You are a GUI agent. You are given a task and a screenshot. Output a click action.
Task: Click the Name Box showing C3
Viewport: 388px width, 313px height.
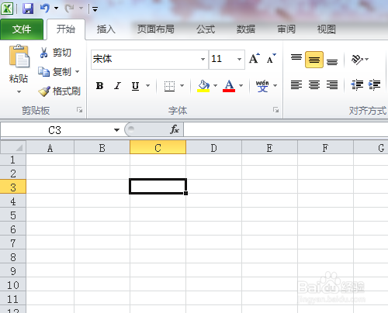click(56, 130)
